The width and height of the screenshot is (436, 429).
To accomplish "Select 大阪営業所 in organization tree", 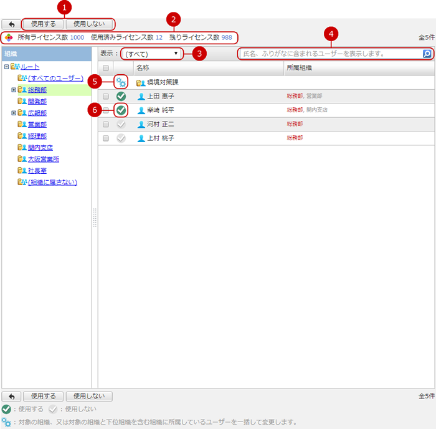I will [x=44, y=159].
